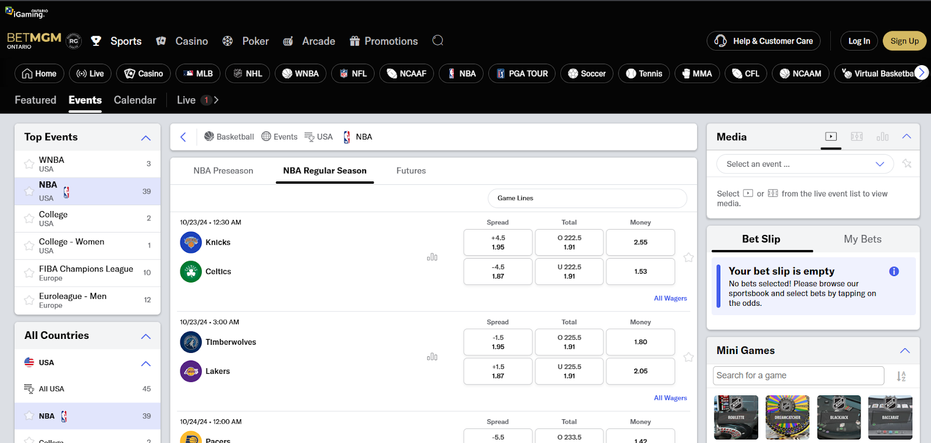Click the RG responsible gaming badge
The height and width of the screenshot is (443, 931).
click(x=74, y=41)
